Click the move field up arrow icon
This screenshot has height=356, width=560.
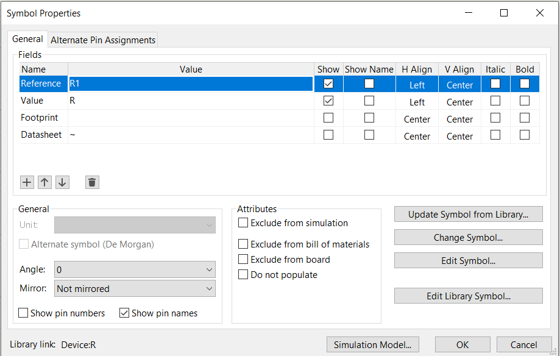[44, 182]
